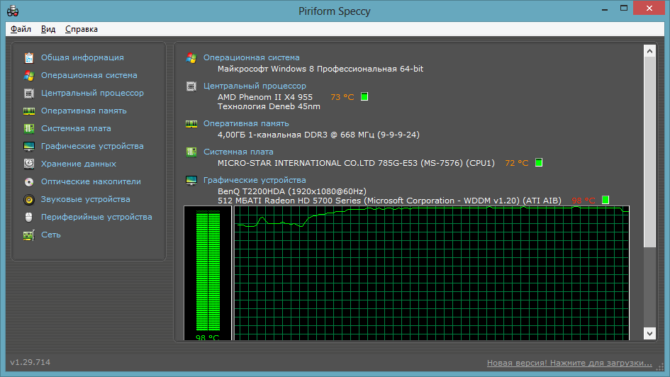The width and height of the screenshot is (670, 377).
Task: Open the Файл menu
Action: point(21,29)
